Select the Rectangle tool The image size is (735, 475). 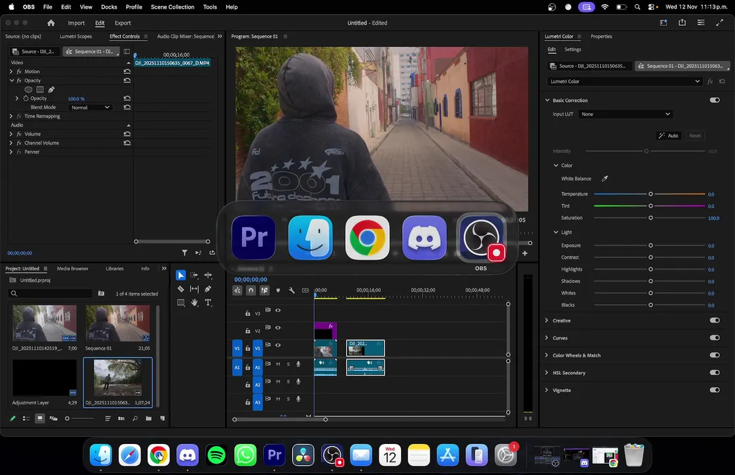pyautogui.click(x=181, y=302)
